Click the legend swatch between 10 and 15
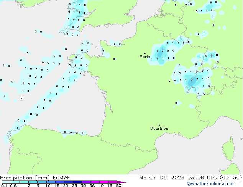This screenshot has width=243, height=187. pyautogui.click(x=51, y=182)
